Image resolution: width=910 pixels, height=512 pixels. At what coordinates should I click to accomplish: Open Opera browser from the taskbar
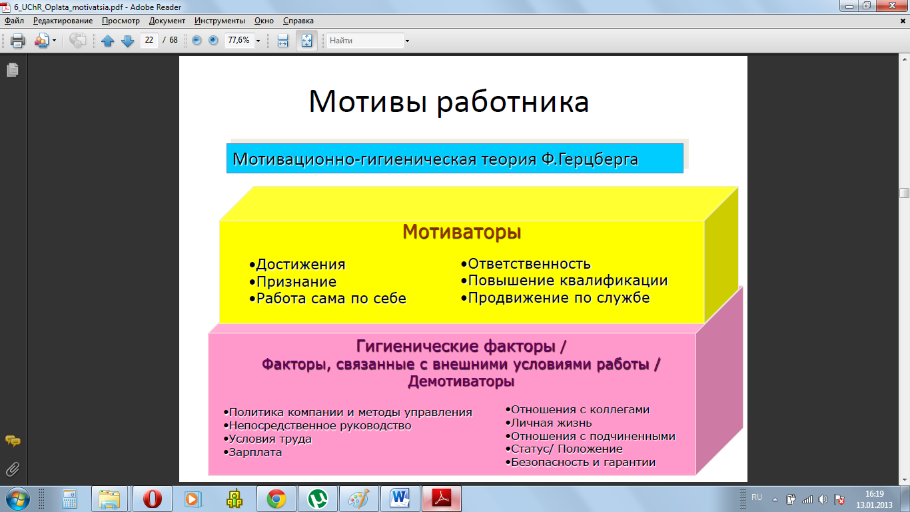[153, 499]
